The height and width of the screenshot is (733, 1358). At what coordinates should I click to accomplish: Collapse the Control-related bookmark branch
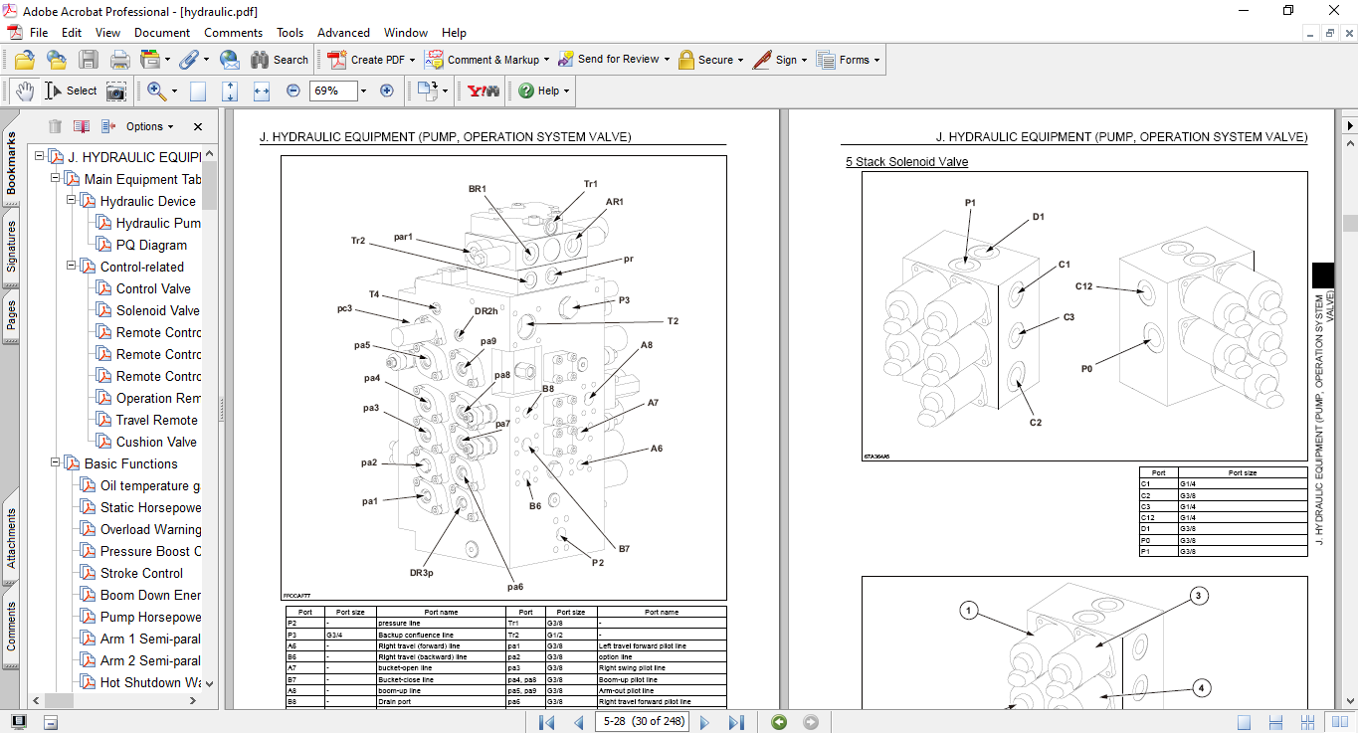point(72,267)
